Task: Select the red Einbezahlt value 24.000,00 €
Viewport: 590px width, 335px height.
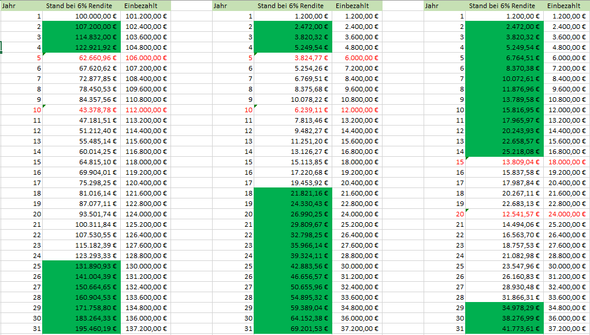Action: [567, 214]
